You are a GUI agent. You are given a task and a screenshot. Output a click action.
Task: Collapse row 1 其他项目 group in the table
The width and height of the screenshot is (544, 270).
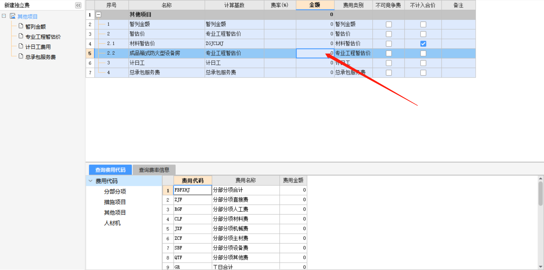click(99, 15)
